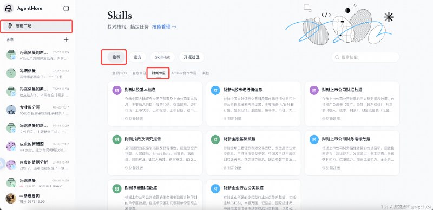Switch to the 官方自研 sub-tab
The height and width of the screenshot is (210, 433).
coord(139,73)
